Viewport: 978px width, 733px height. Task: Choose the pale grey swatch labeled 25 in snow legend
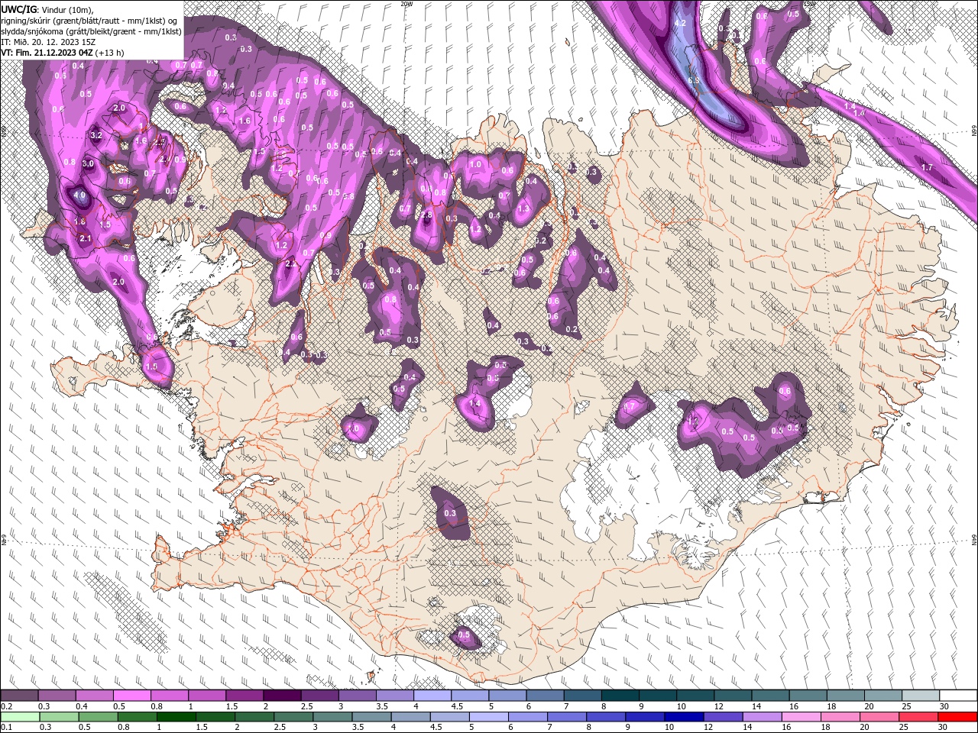tap(920, 696)
